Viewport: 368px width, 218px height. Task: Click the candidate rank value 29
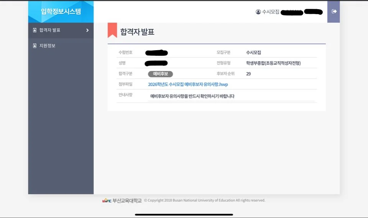tap(248, 74)
